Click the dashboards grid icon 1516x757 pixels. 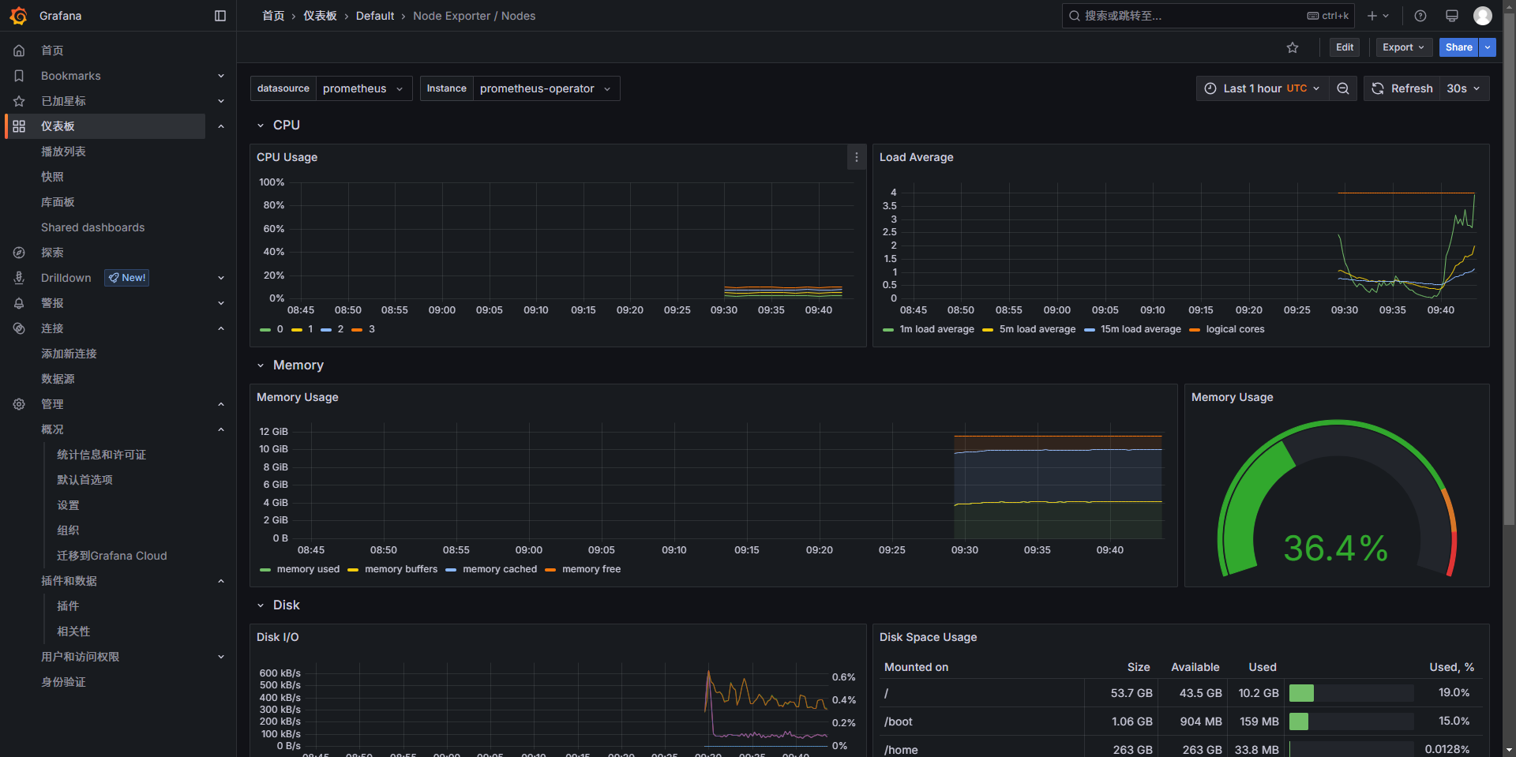(x=19, y=126)
